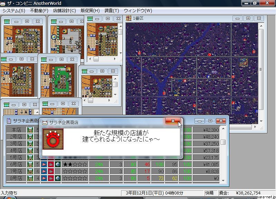This screenshot has height=199, width=276.
Task: Select red store marker 3 beside the river
Action: 164,94
